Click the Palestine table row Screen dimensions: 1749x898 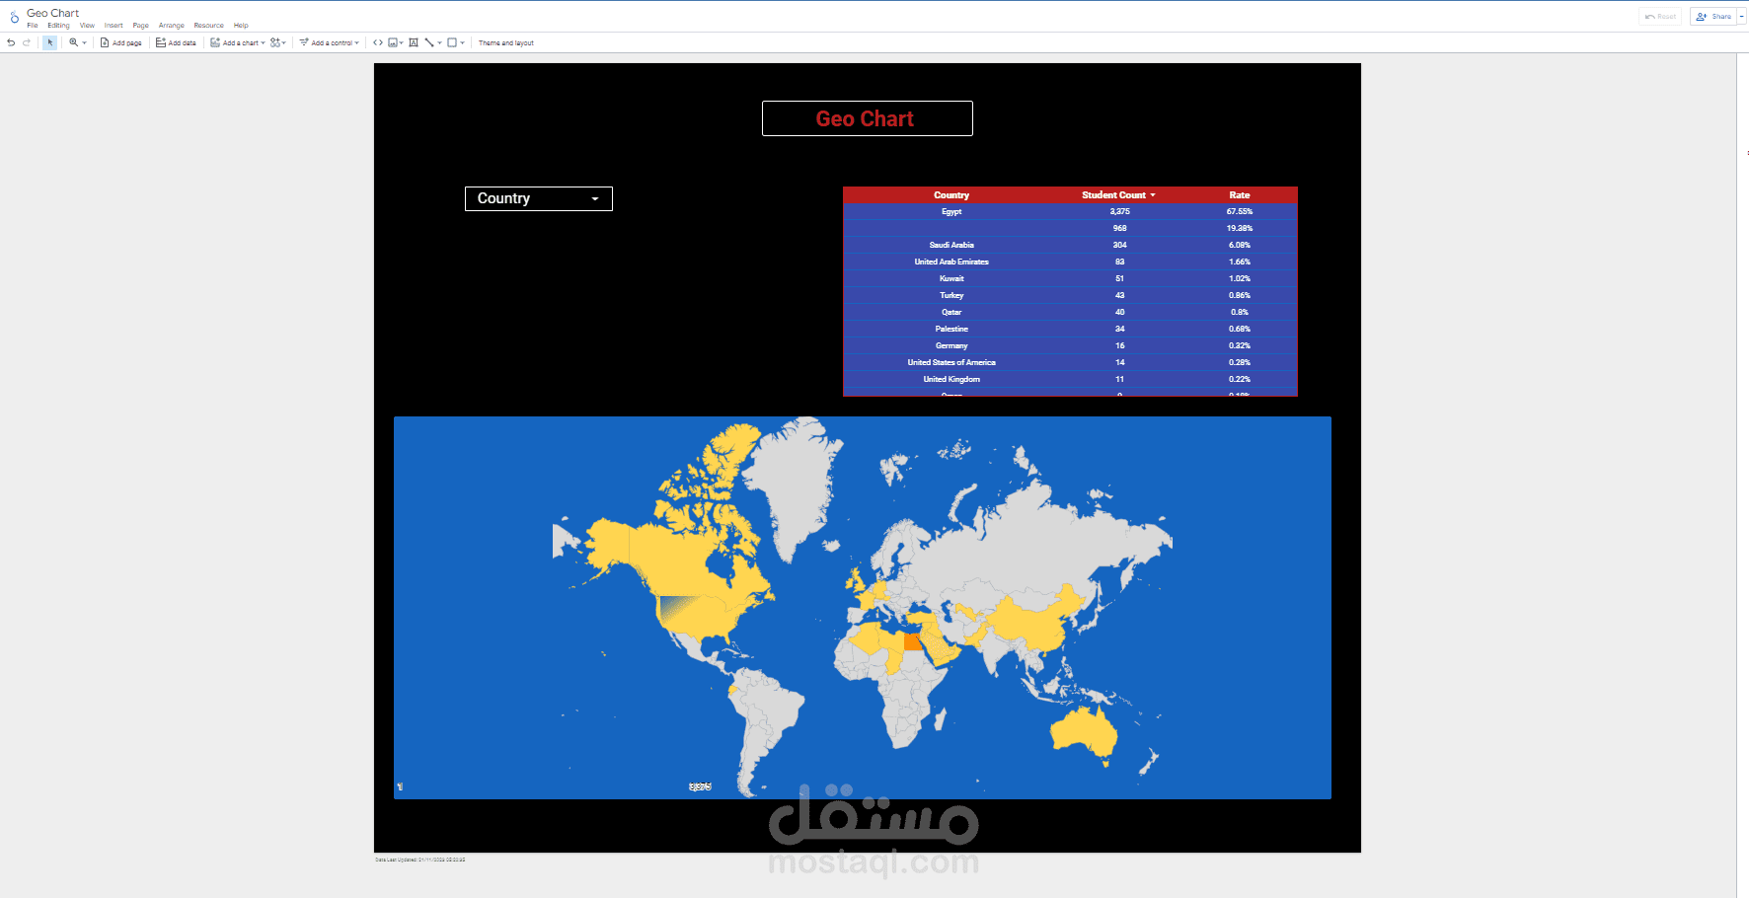point(1070,329)
